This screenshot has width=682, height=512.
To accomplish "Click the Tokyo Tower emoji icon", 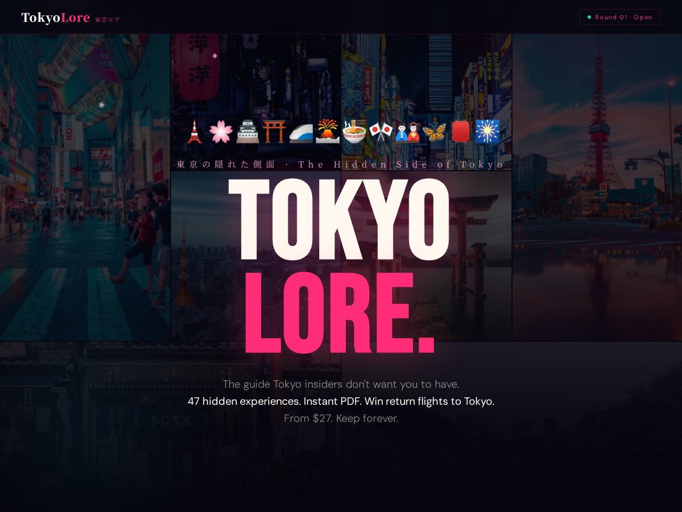I will click(x=194, y=132).
